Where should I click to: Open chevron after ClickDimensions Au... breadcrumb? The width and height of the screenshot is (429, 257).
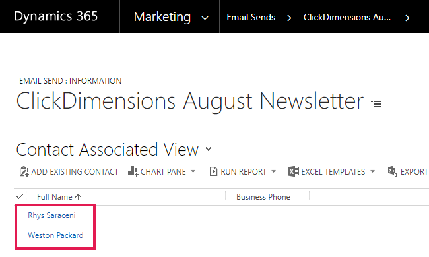[x=407, y=18]
